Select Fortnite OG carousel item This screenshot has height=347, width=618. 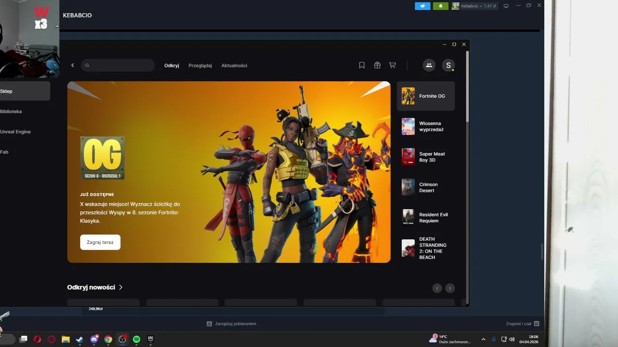[426, 96]
